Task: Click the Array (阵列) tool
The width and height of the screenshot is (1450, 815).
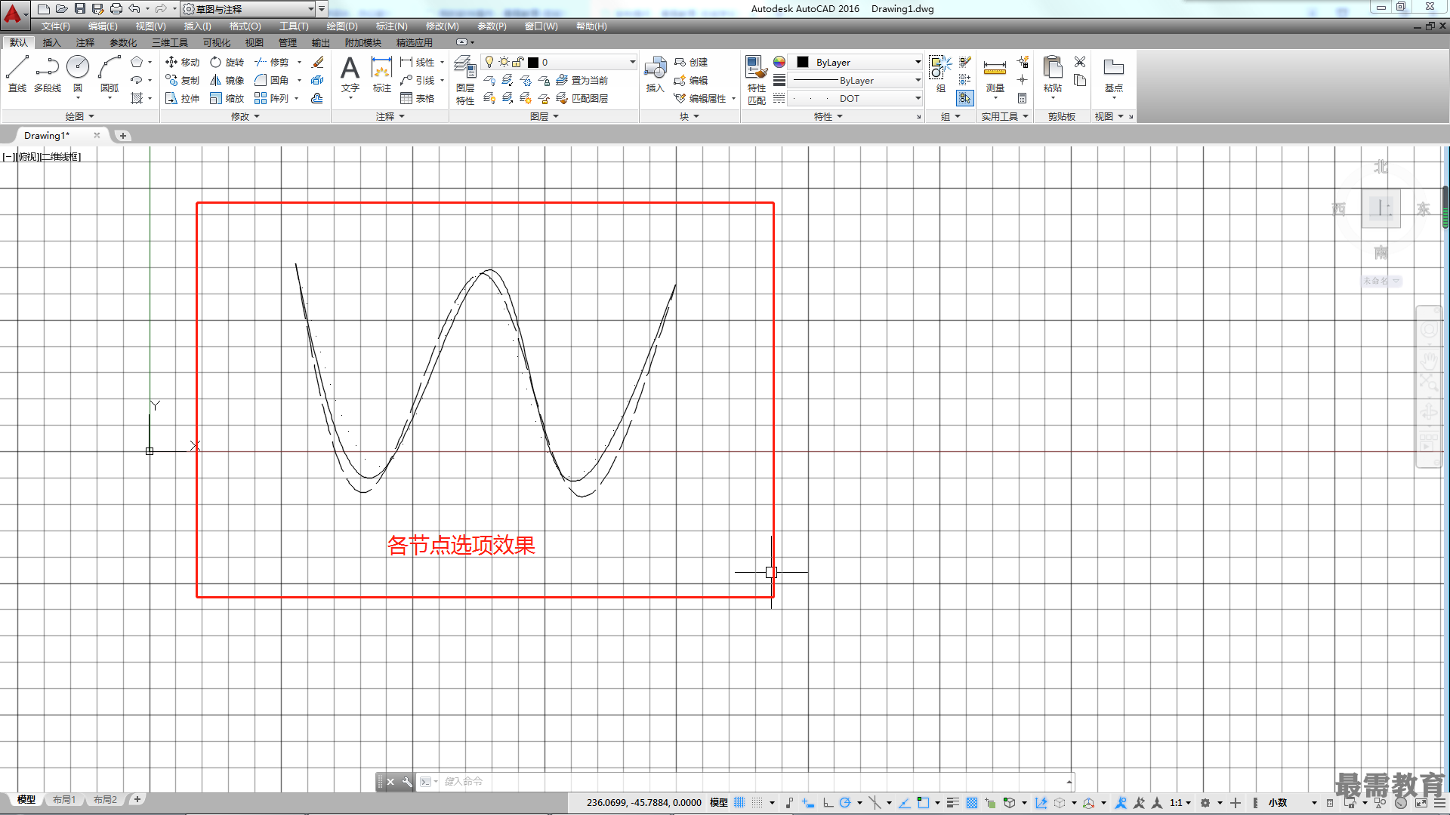Action: (272, 98)
